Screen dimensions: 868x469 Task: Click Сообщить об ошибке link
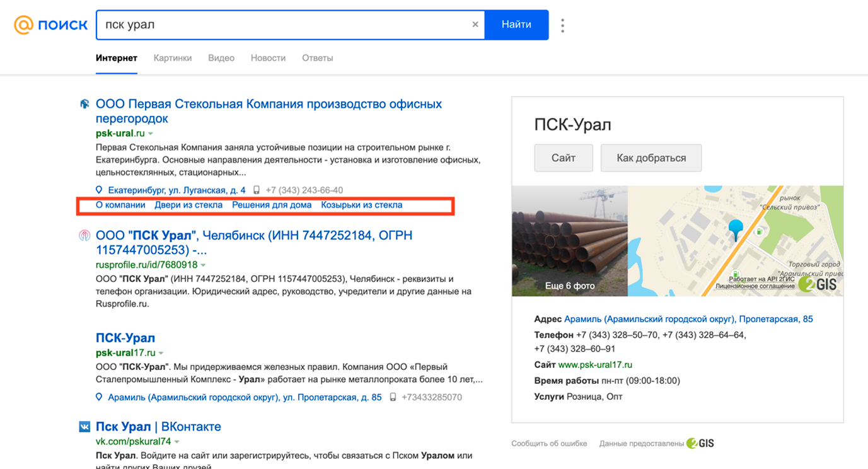(x=549, y=443)
